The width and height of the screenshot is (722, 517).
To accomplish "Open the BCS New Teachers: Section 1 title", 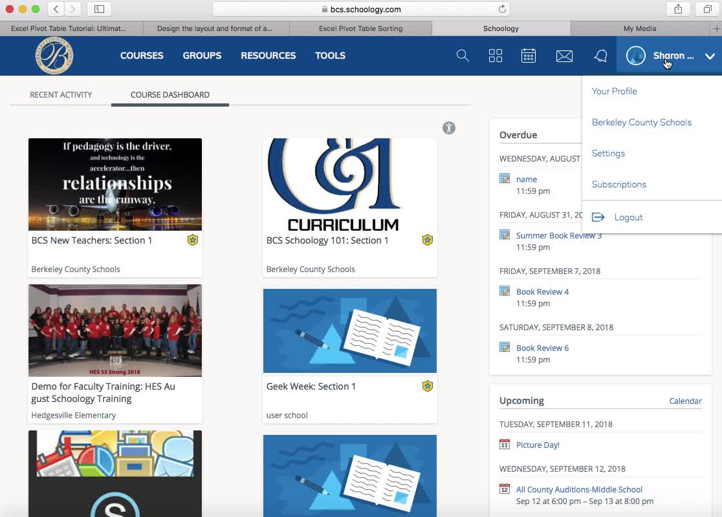I will (x=92, y=240).
